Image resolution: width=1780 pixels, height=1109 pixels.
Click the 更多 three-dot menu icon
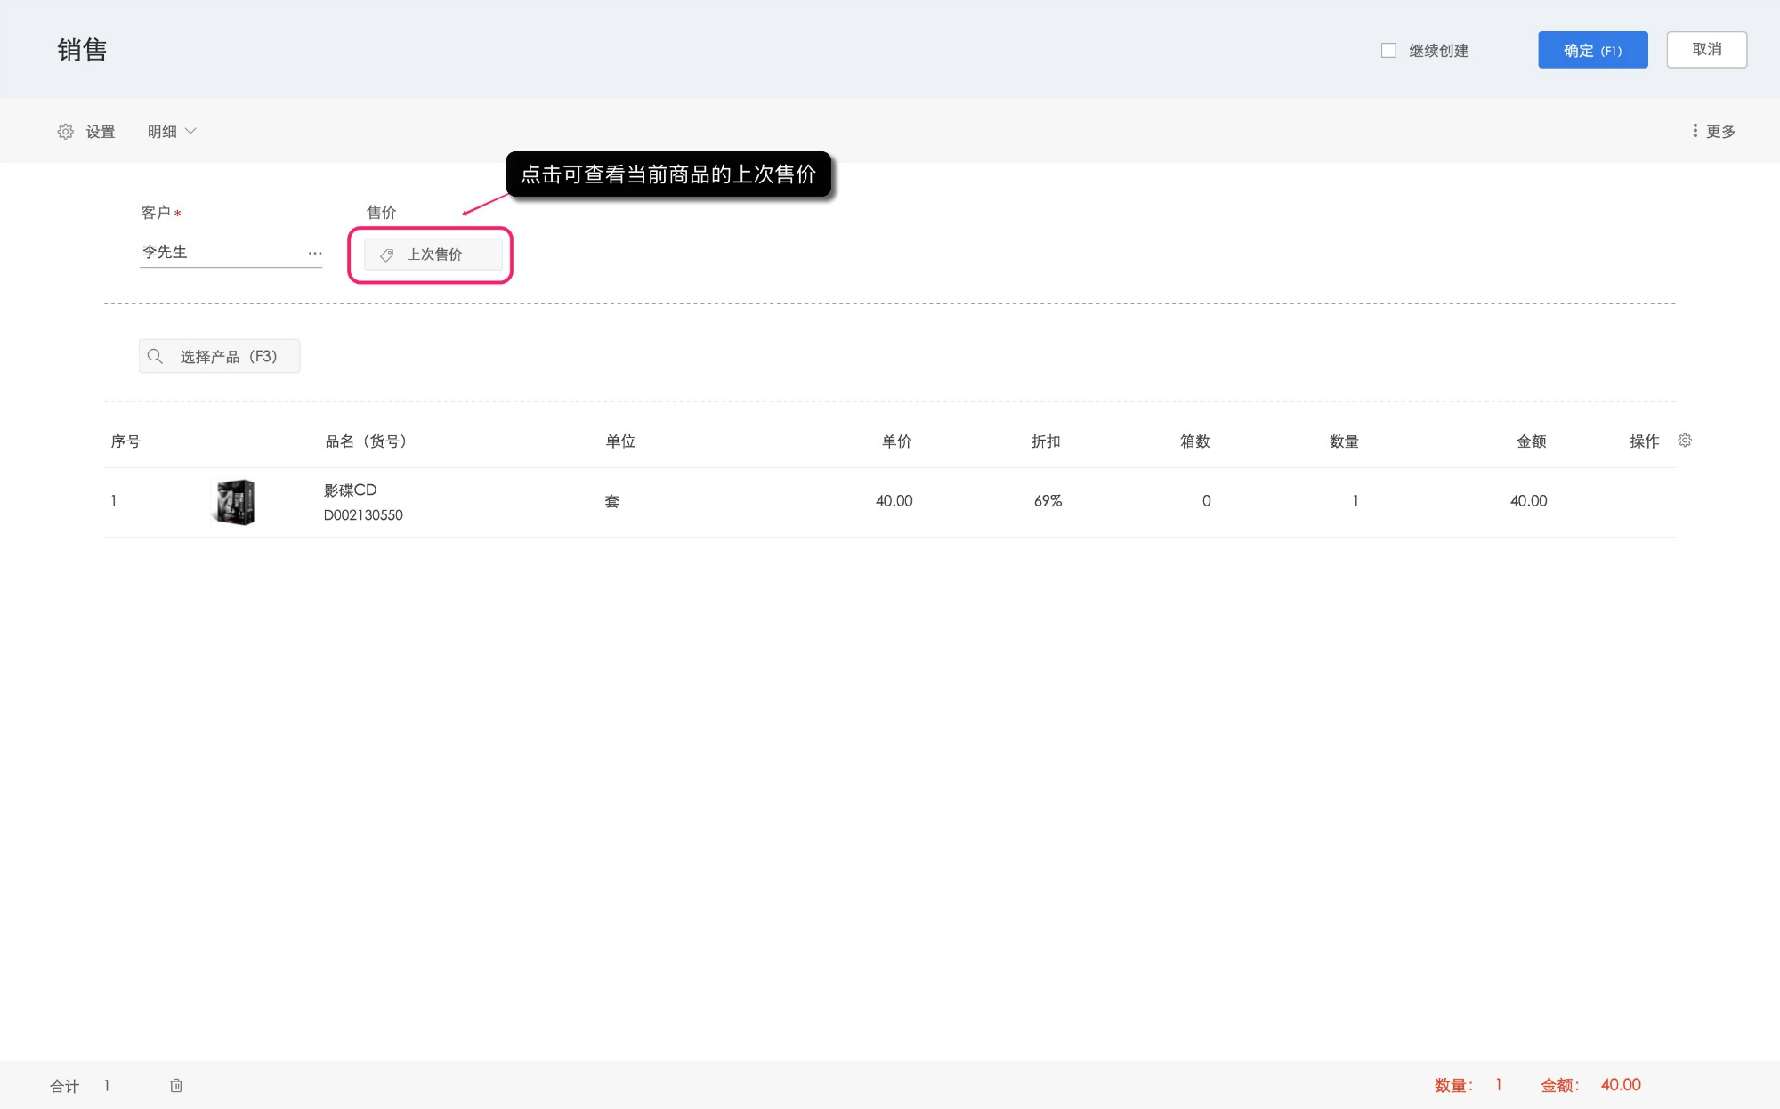pos(1695,131)
